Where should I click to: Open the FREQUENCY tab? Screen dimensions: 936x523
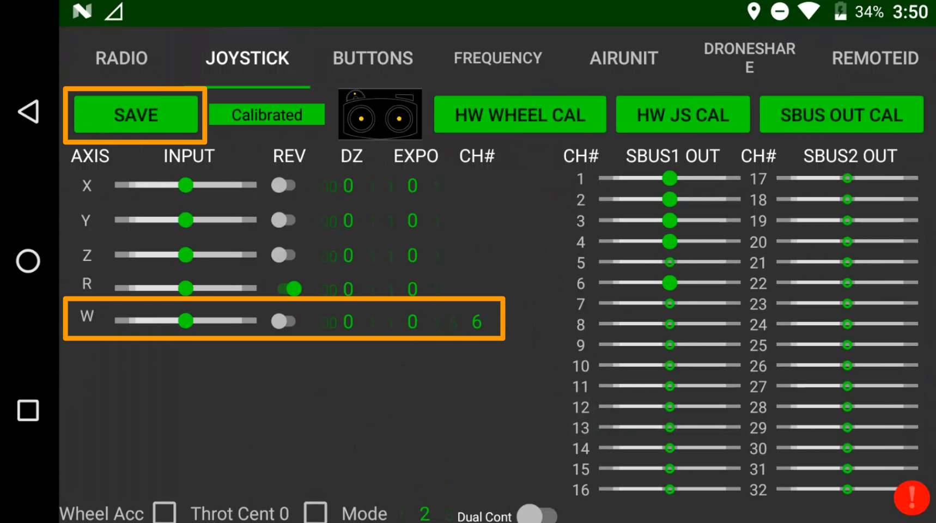pos(497,58)
